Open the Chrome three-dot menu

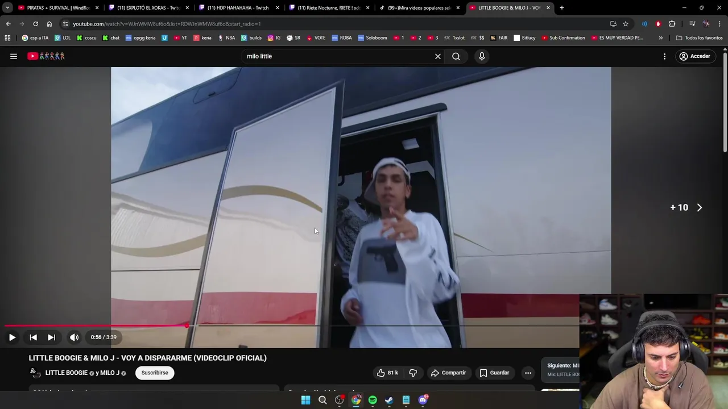coord(720,24)
